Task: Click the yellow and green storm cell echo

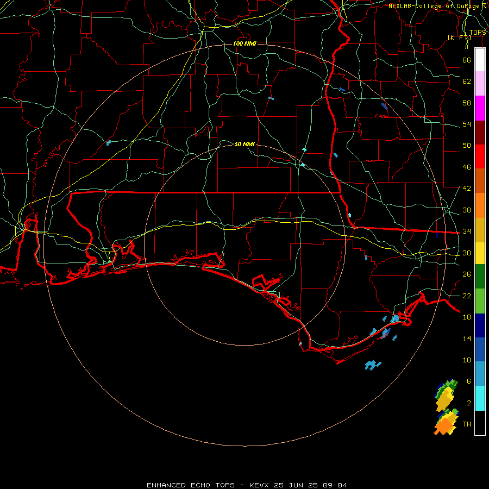Action: coord(446,396)
